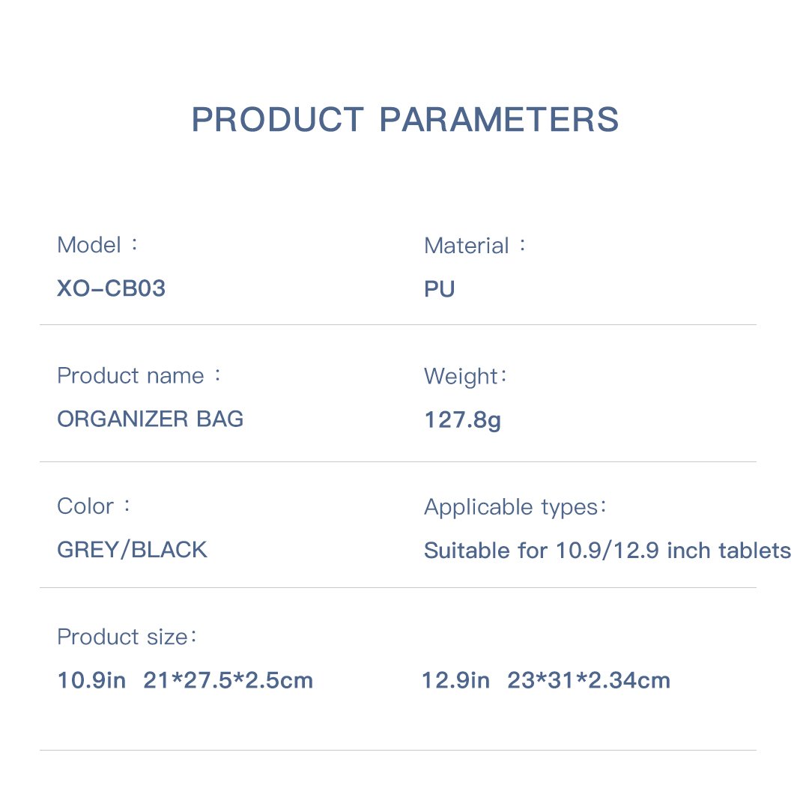Screen dimensions: 809x809
Task: Select the 127.8g weight value
Action: click(462, 419)
